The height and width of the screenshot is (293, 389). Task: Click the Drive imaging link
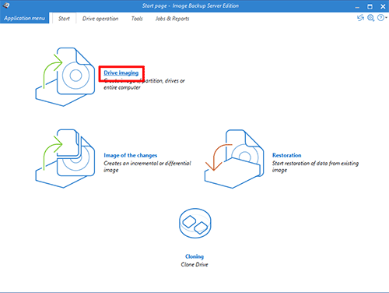(121, 72)
